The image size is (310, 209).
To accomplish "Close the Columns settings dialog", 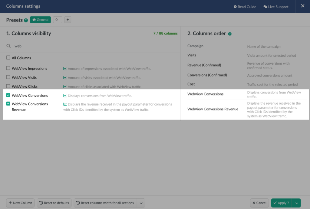I will tap(303, 6).
